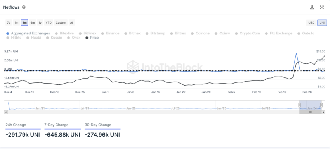Download the chart with the download icon
The width and height of the screenshot is (330, 149).
[312, 7]
